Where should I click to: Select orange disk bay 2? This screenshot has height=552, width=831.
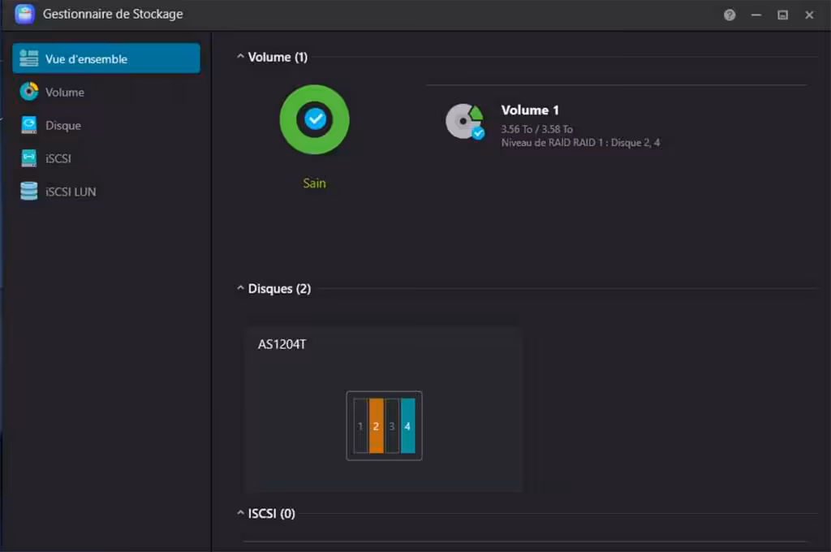tap(376, 426)
